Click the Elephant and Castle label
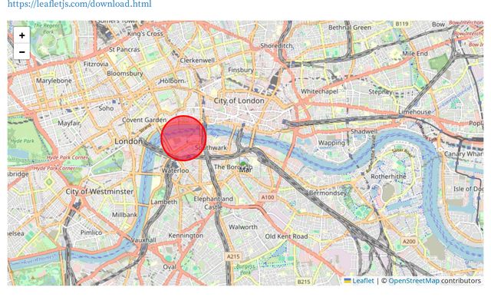 tap(213, 203)
